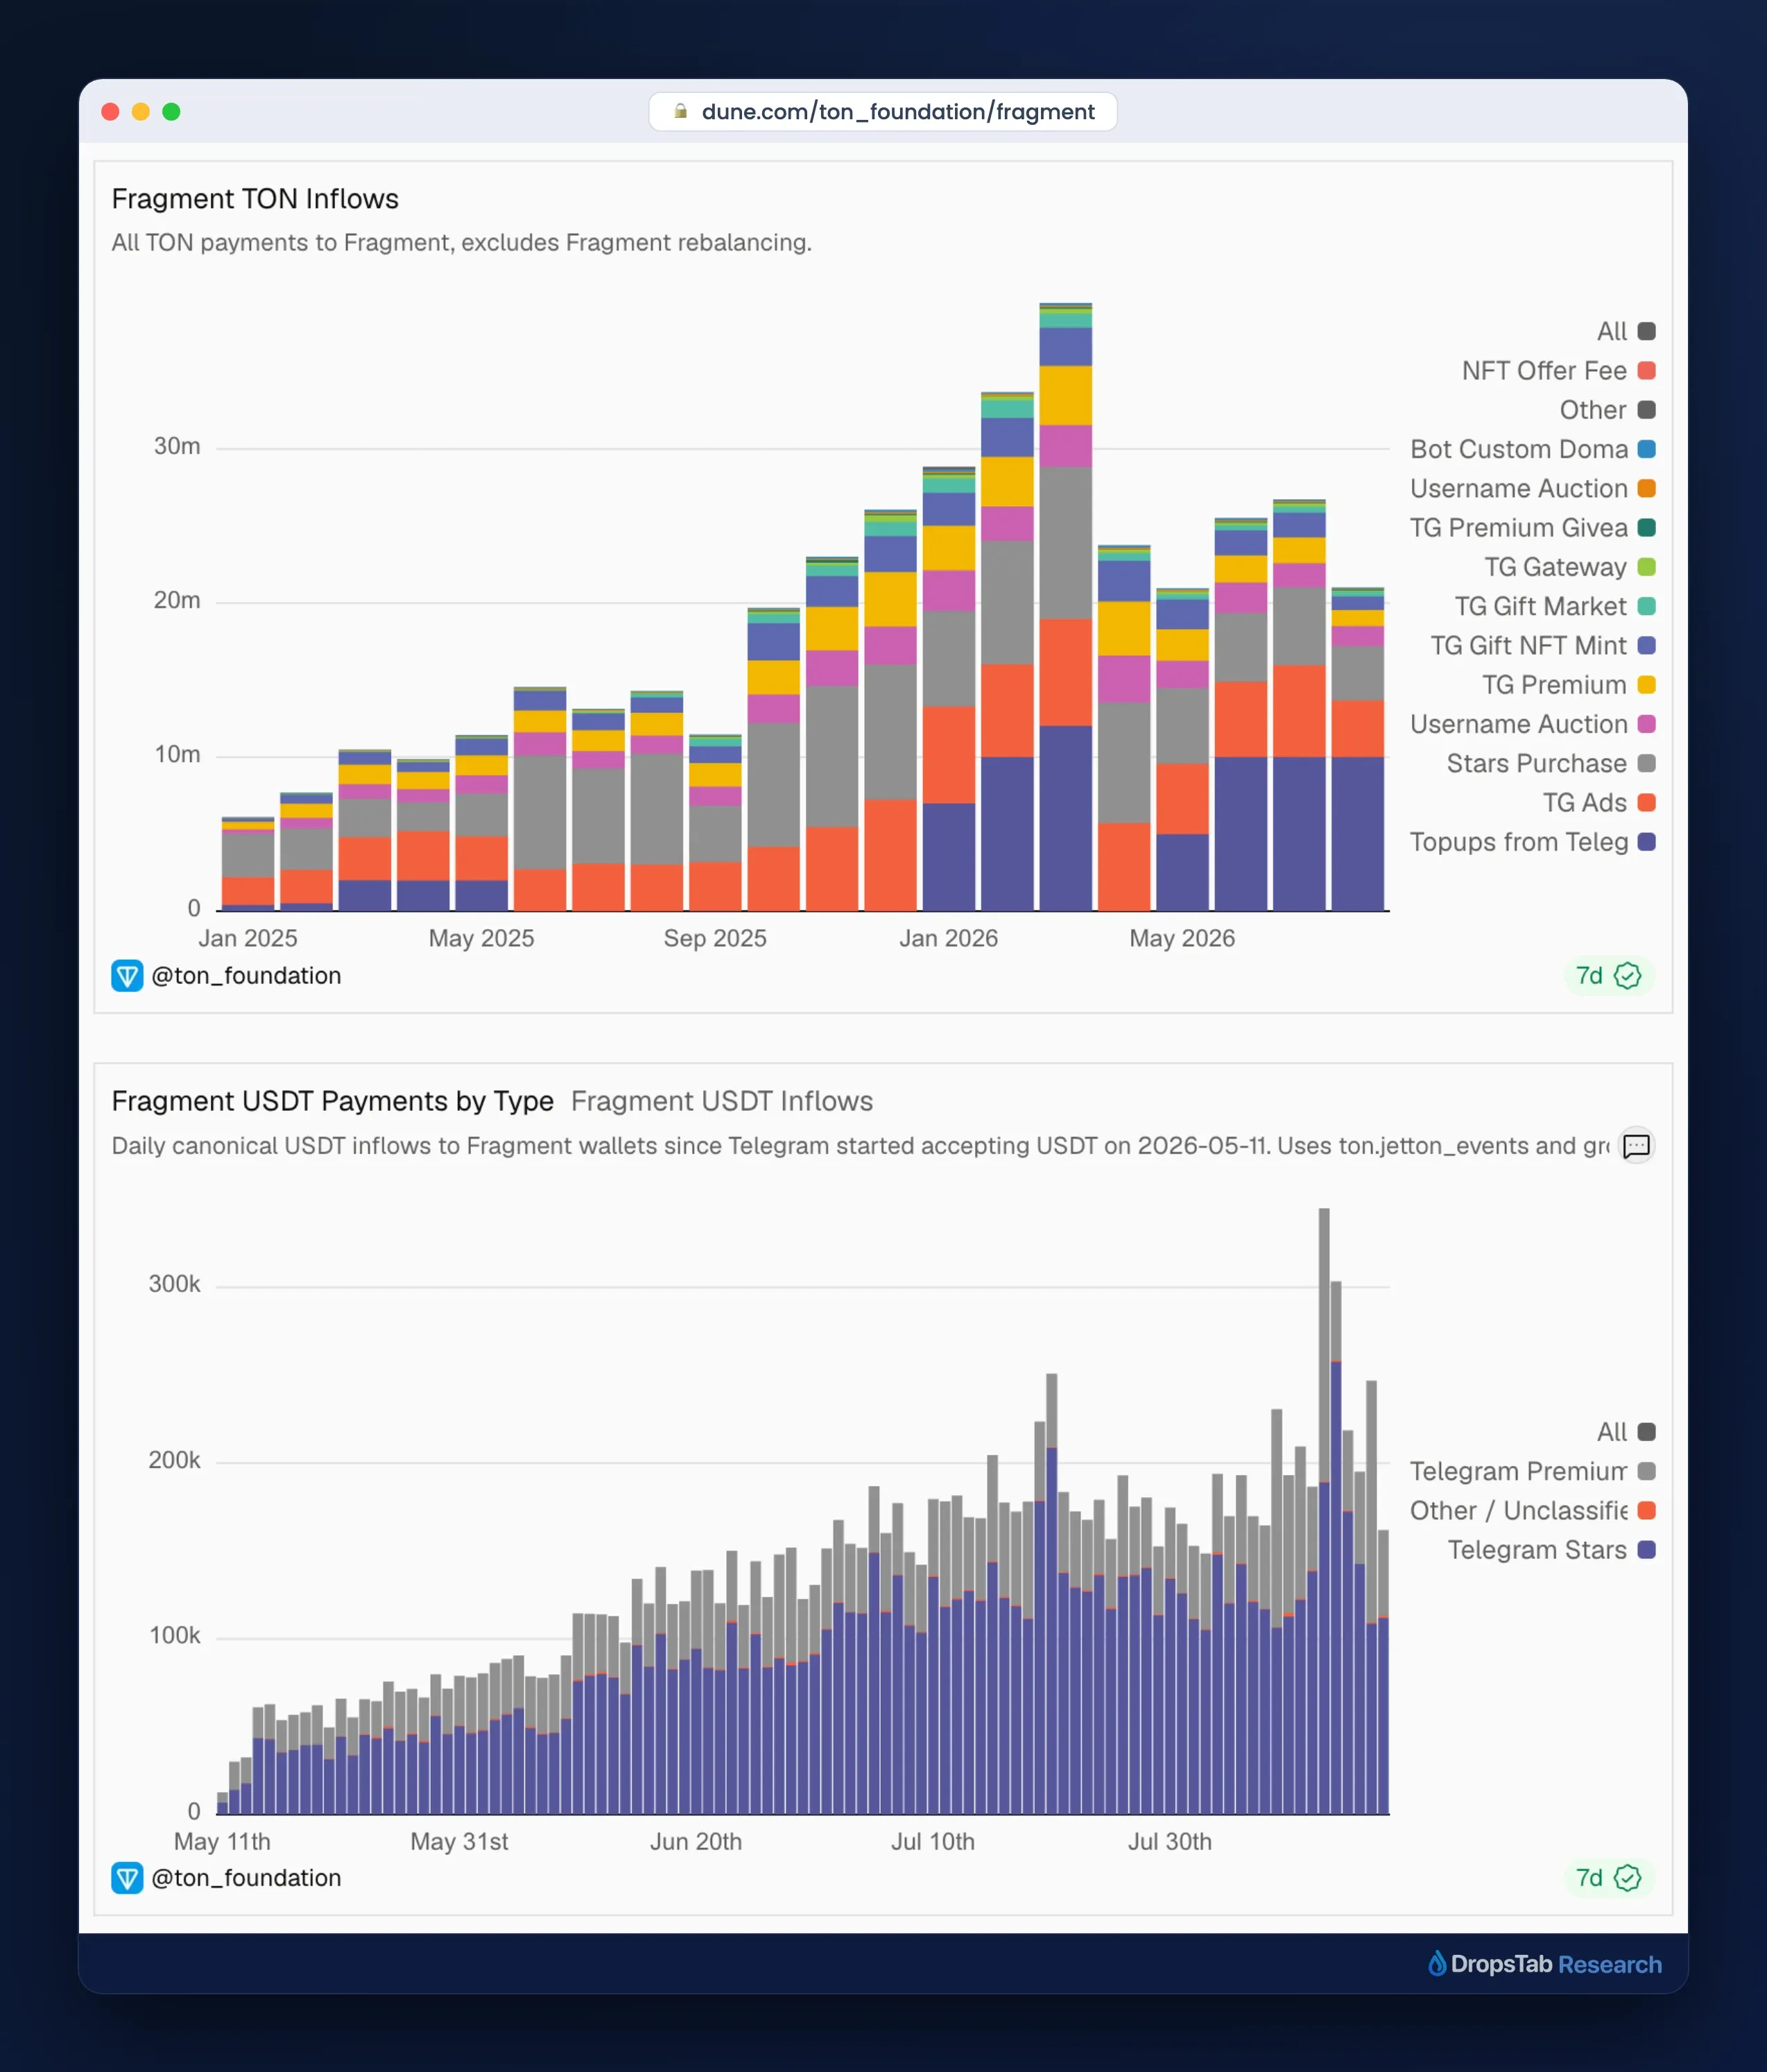Click the 'May 2025' x-axis label
The height and width of the screenshot is (2072, 1767).
coord(481,938)
